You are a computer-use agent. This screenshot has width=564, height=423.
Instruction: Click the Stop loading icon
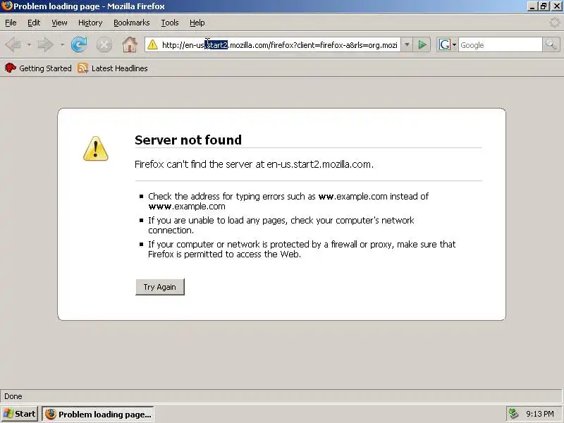104,45
